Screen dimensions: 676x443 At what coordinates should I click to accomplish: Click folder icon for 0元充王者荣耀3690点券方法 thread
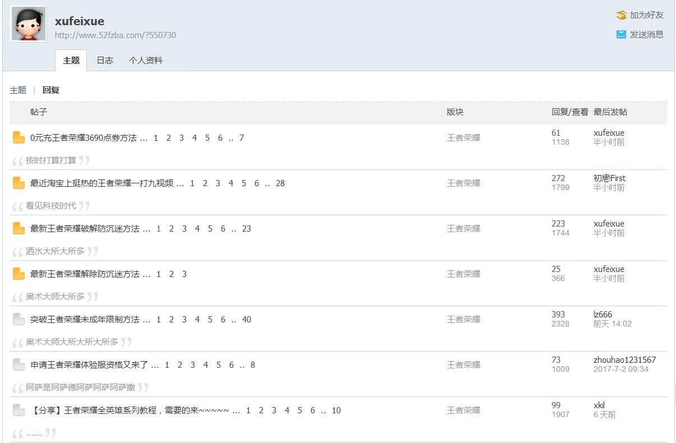(x=18, y=138)
